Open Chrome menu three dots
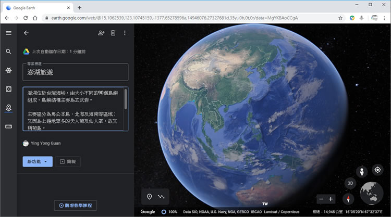 pos(384,18)
